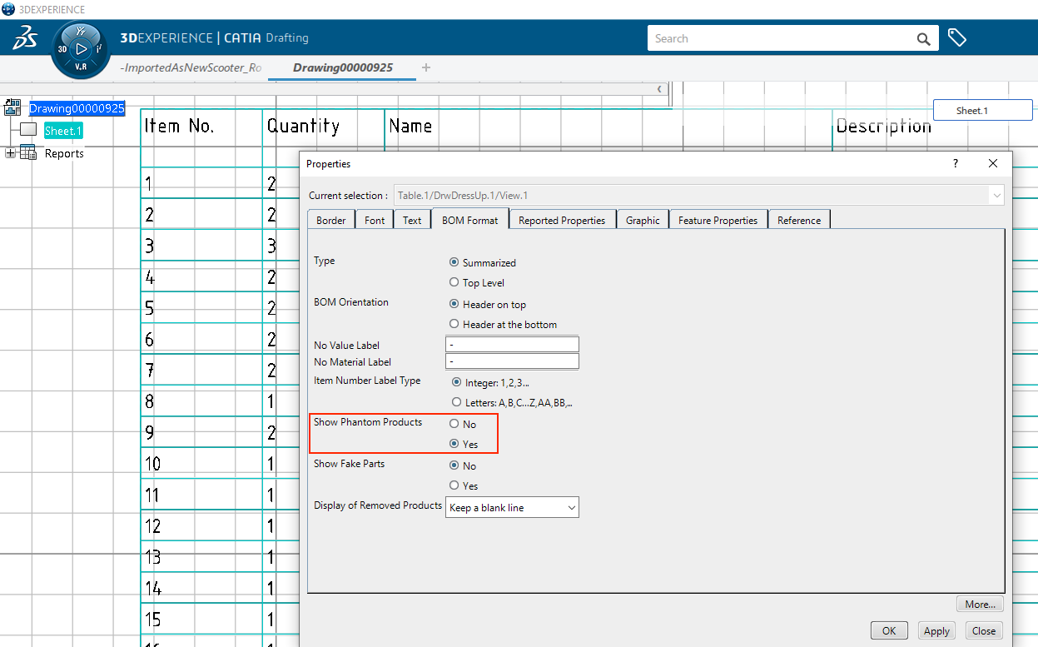Switch to the Reported Properties tab
1038x647 pixels.
(x=562, y=221)
